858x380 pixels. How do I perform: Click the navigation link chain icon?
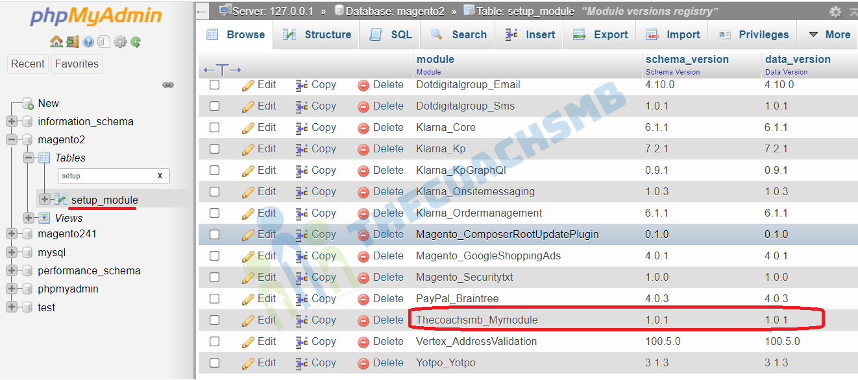tap(168, 84)
